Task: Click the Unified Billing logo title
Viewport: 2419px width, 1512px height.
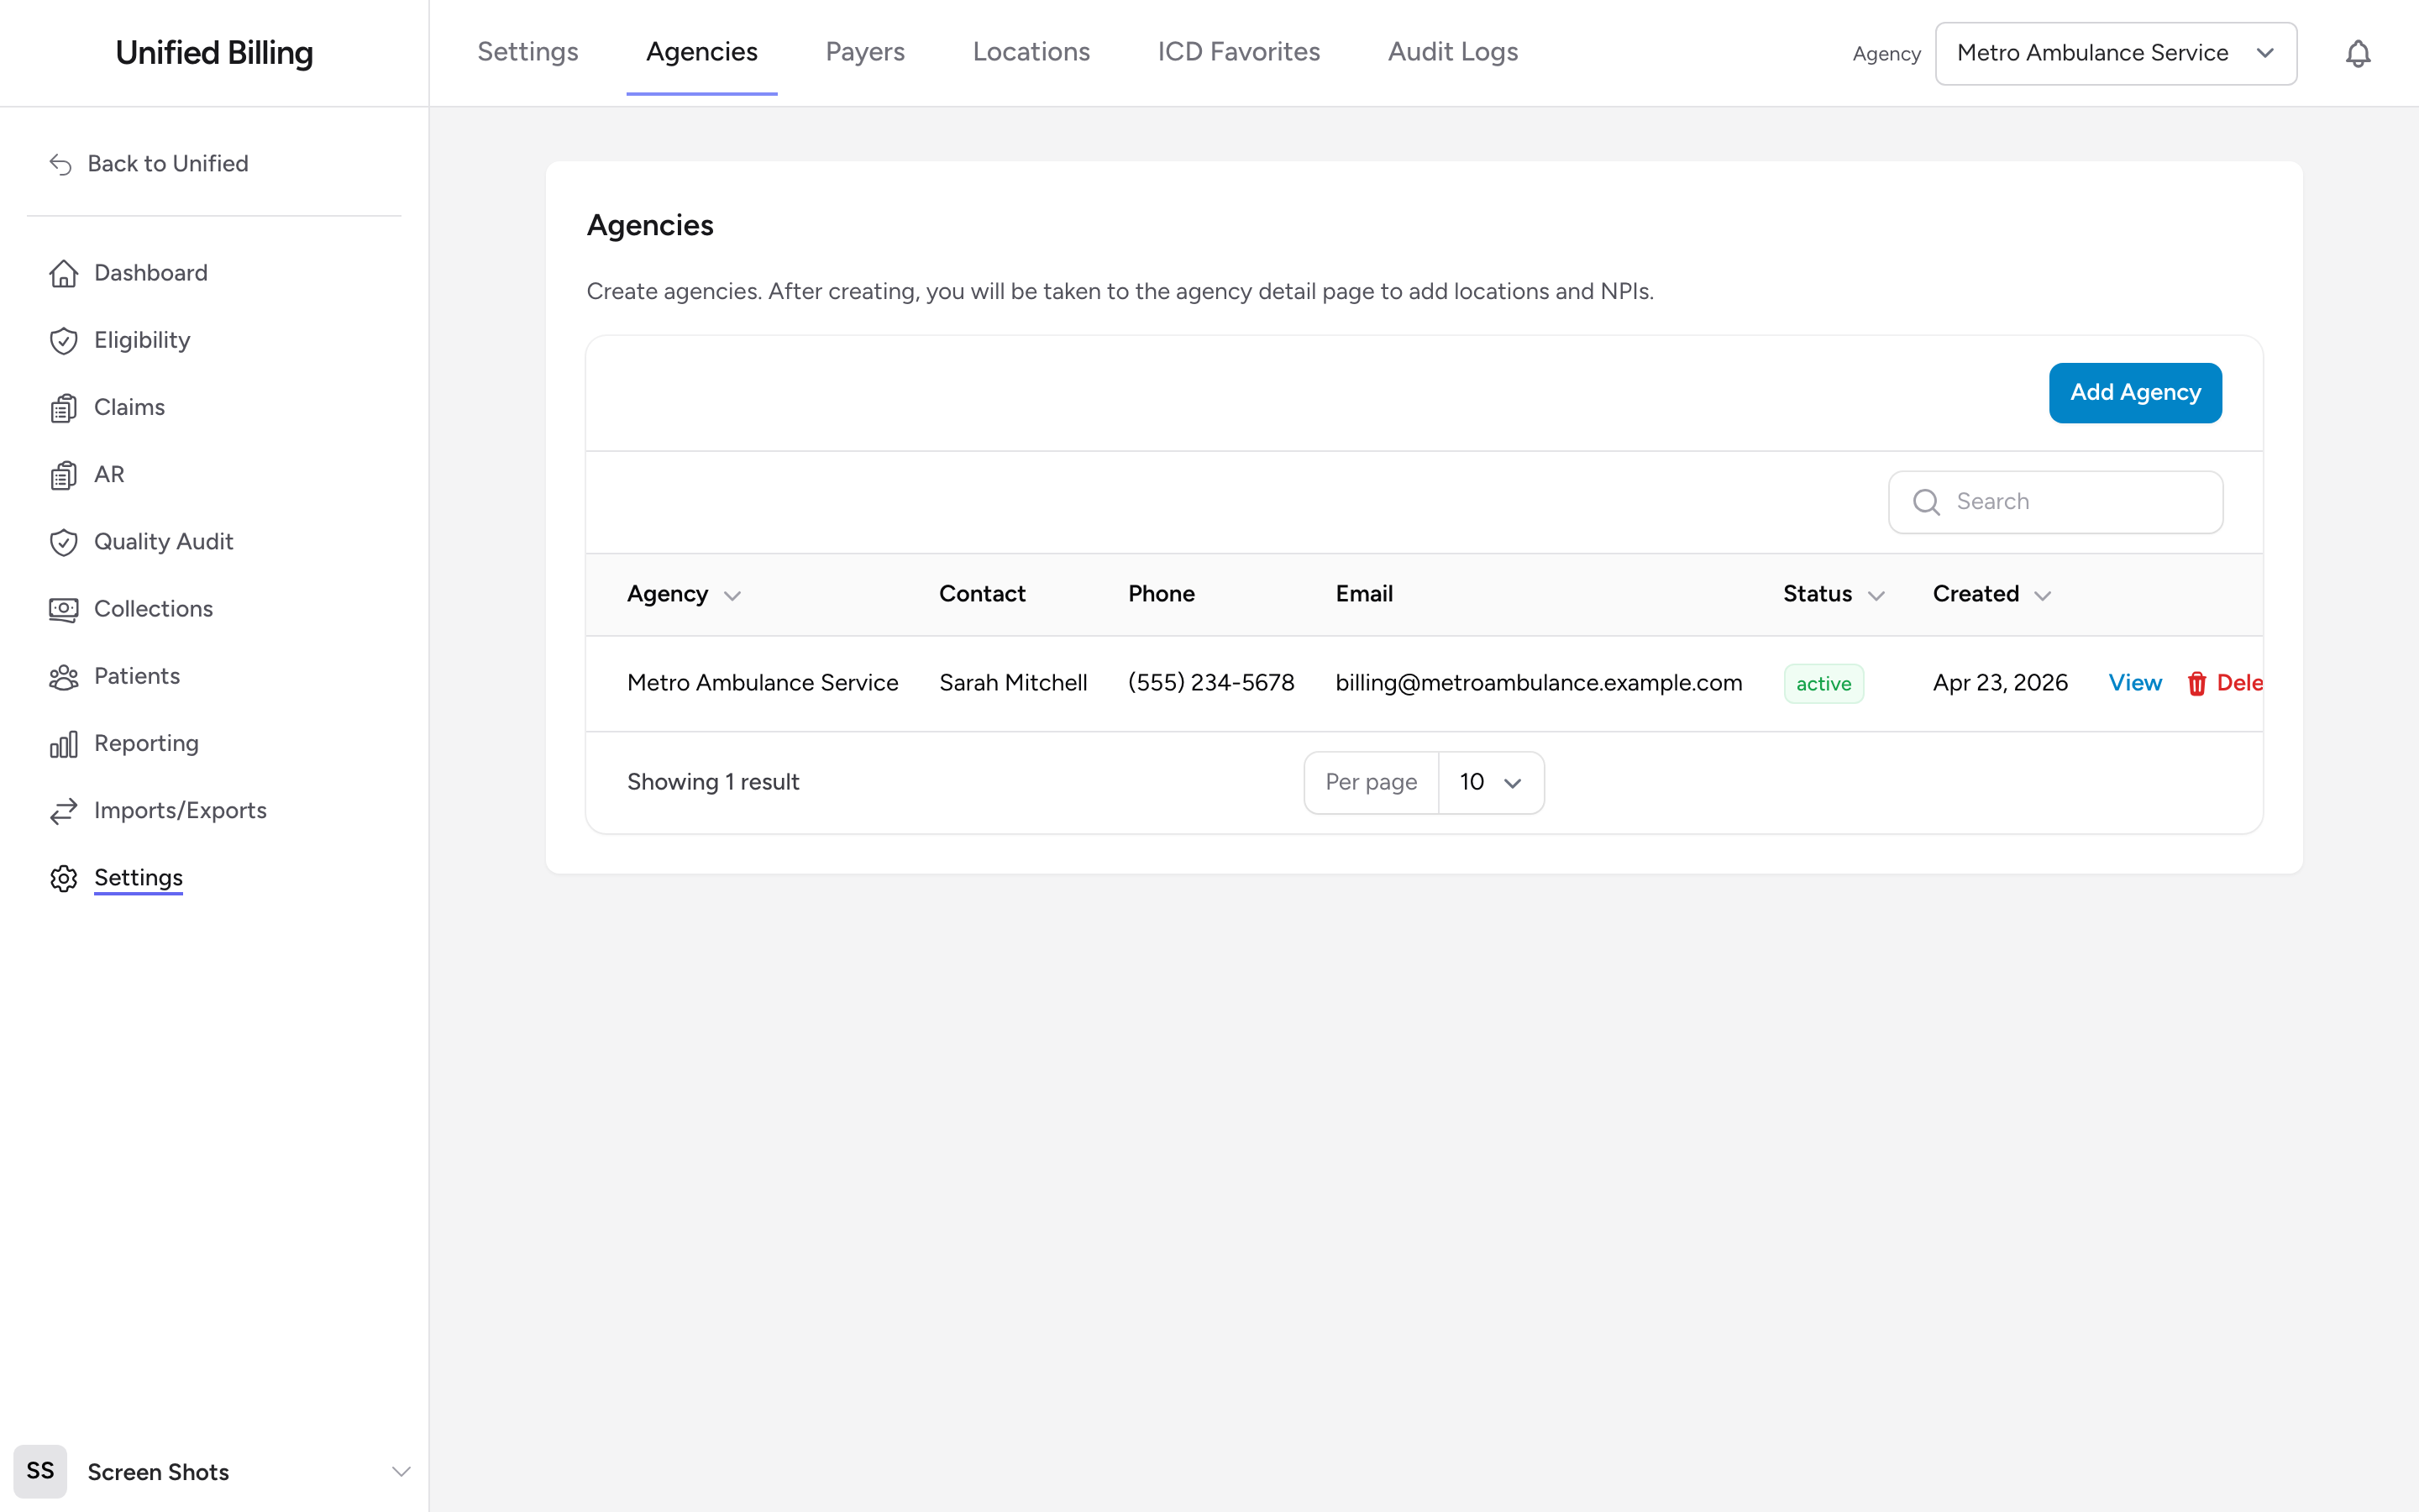Action: point(214,53)
